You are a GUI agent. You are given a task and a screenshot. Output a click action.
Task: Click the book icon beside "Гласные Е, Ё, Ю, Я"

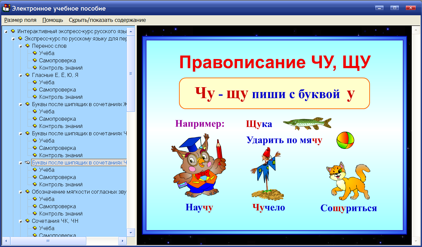(x=28, y=75)
